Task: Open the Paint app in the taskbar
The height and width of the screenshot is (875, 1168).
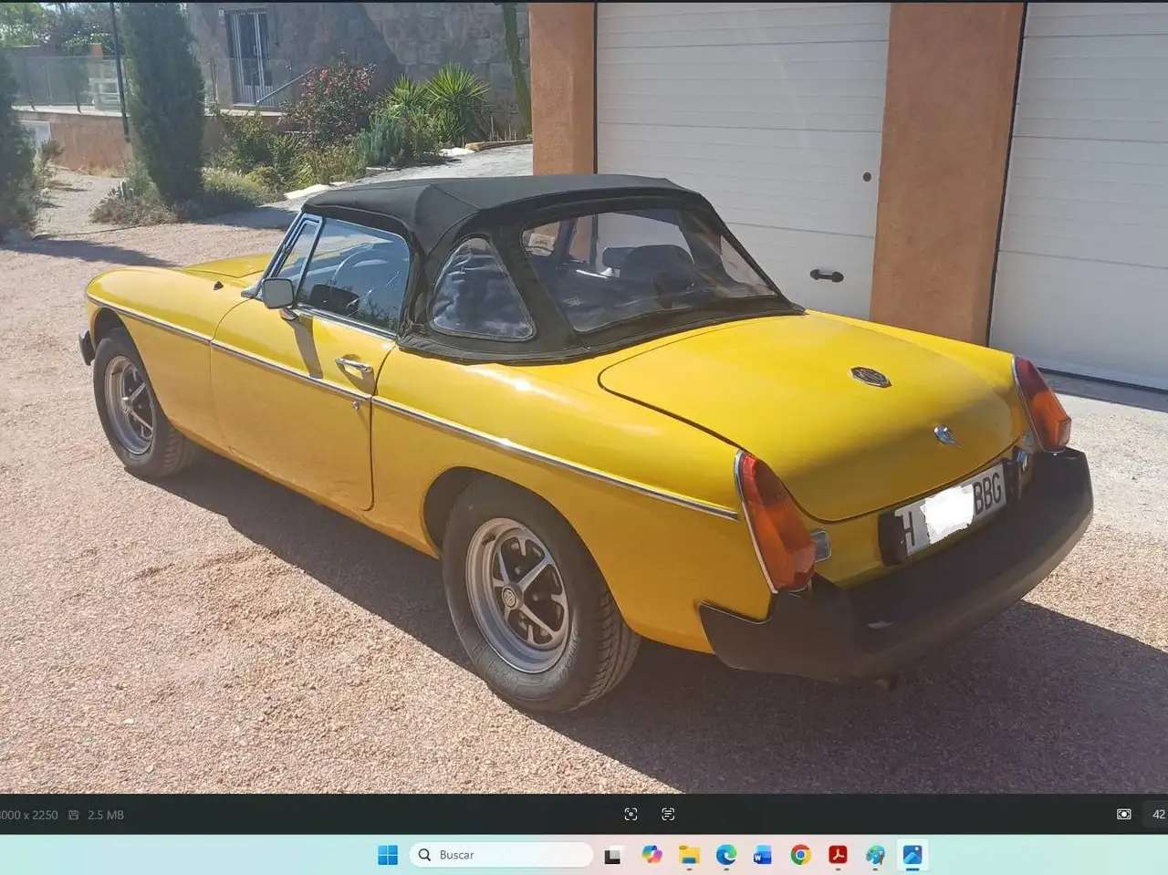Action: [x=875, y=855]
